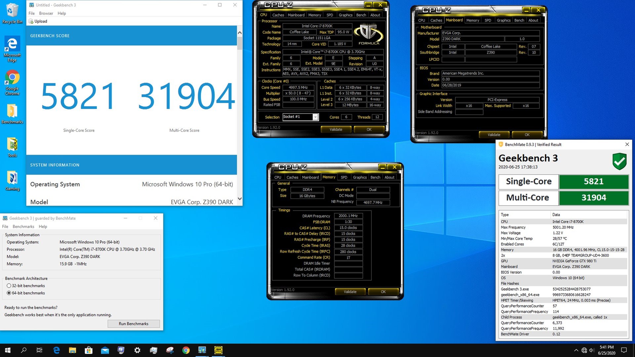Click Validate in CPU-Z Mainboard window
Screen dimensions: 635x357
click(x=494, y=135)
